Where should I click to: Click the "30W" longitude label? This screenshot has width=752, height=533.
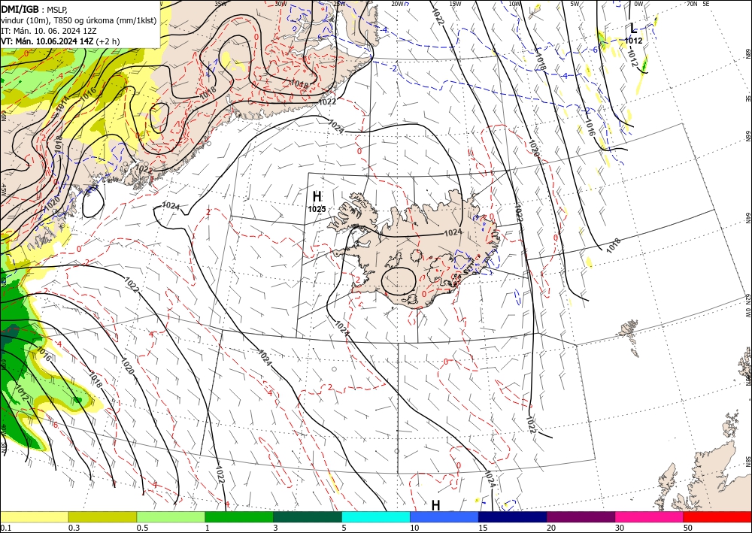(x=281, y=4)
